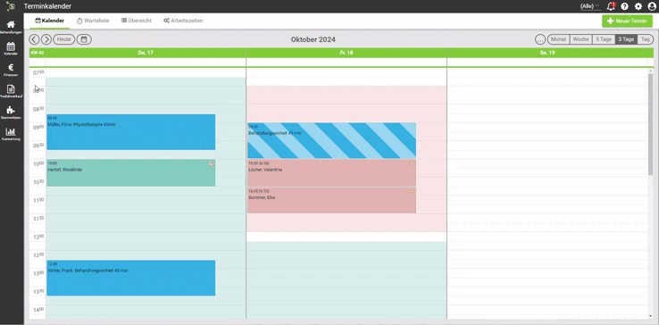Switch to the Warteliste tab
This screenshot has height=325, width=659.
coord(93,21)
